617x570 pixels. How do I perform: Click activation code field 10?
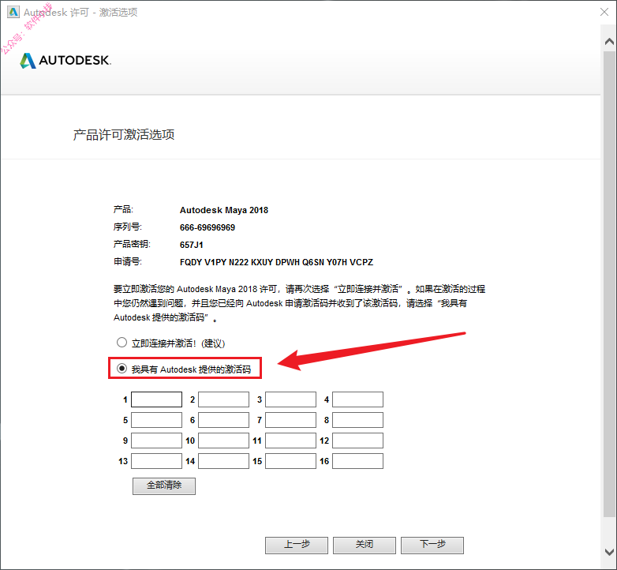(223, 441)
